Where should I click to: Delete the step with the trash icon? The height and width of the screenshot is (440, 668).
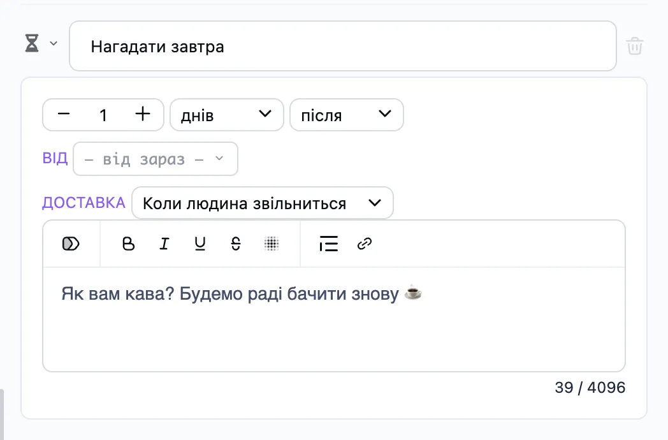click(634, 46)
